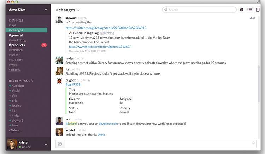Click the file upload arrow icon
Viewport: 265px width, 154px height.
(x=60, y=143)
